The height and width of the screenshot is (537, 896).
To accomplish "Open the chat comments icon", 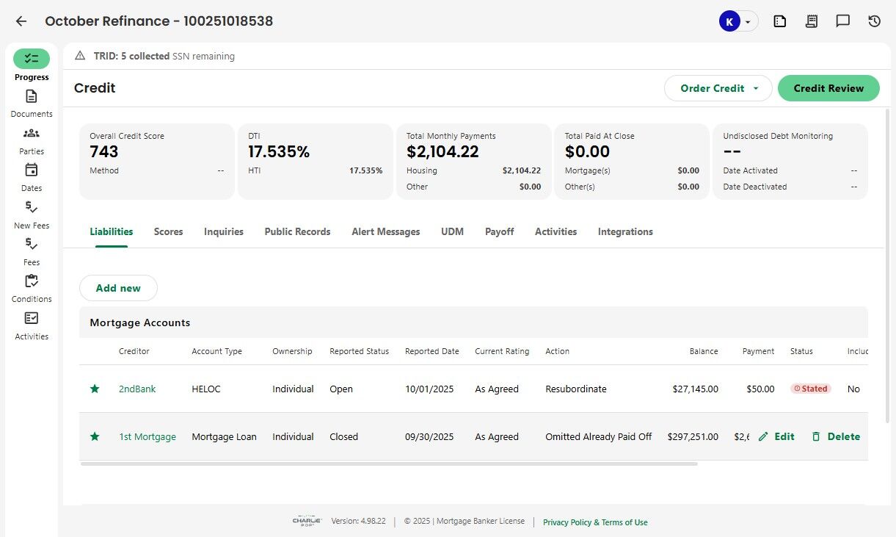I will click(x=843, y=21).
